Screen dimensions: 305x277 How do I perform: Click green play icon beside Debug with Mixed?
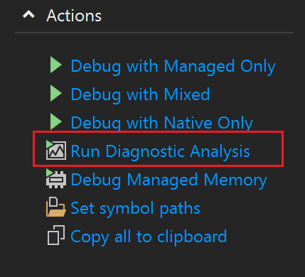pos(56,93)
